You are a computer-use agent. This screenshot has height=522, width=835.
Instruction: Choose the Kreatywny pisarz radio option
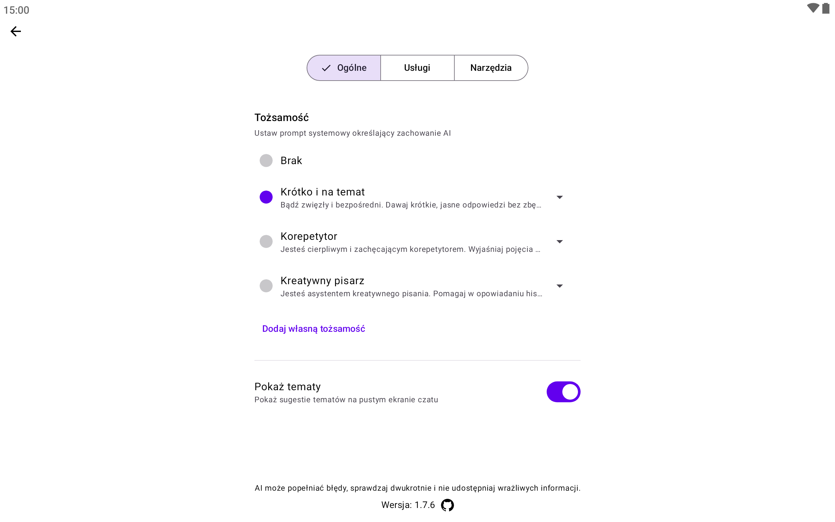pos(266,286)
